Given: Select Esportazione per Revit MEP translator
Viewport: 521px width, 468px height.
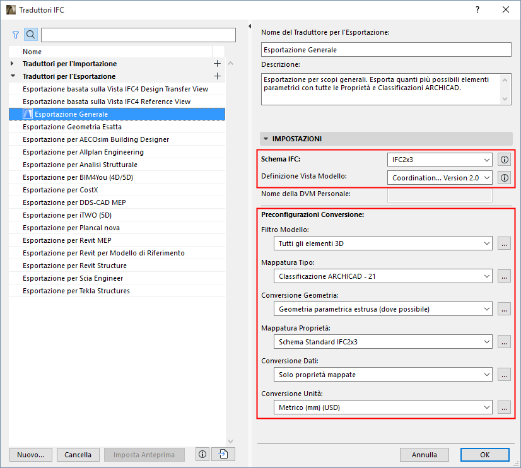Looking at the screenshot, I should (x=67, y=240).
